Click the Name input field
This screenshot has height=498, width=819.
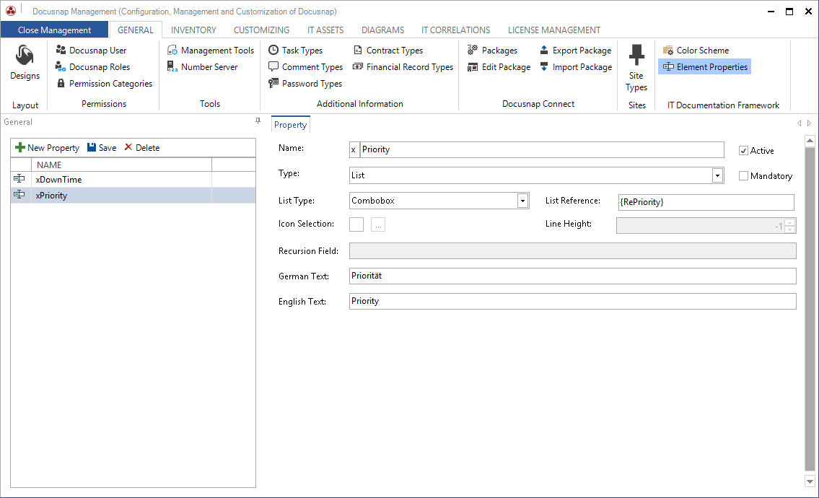[542, 149]
